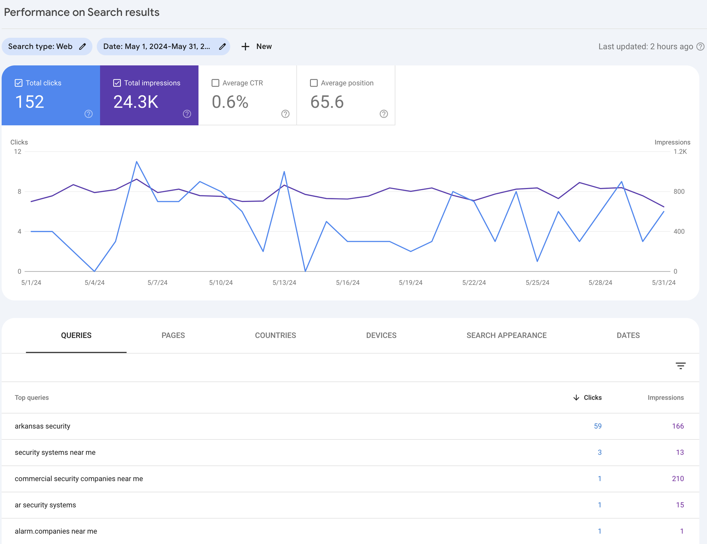
Task: Edit the Search type filter pencil icon
Action: 82,46
